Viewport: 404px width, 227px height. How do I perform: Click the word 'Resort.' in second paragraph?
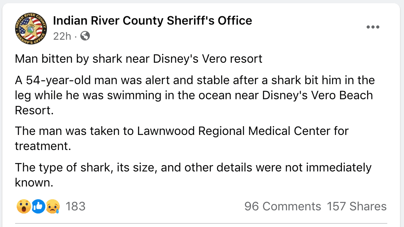pos(34,111)
